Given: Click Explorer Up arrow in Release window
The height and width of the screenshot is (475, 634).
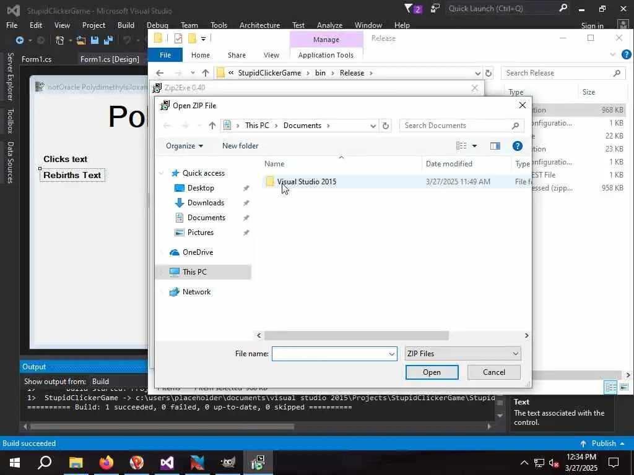Looking at the screenshot, I should [x=206, y=73].
